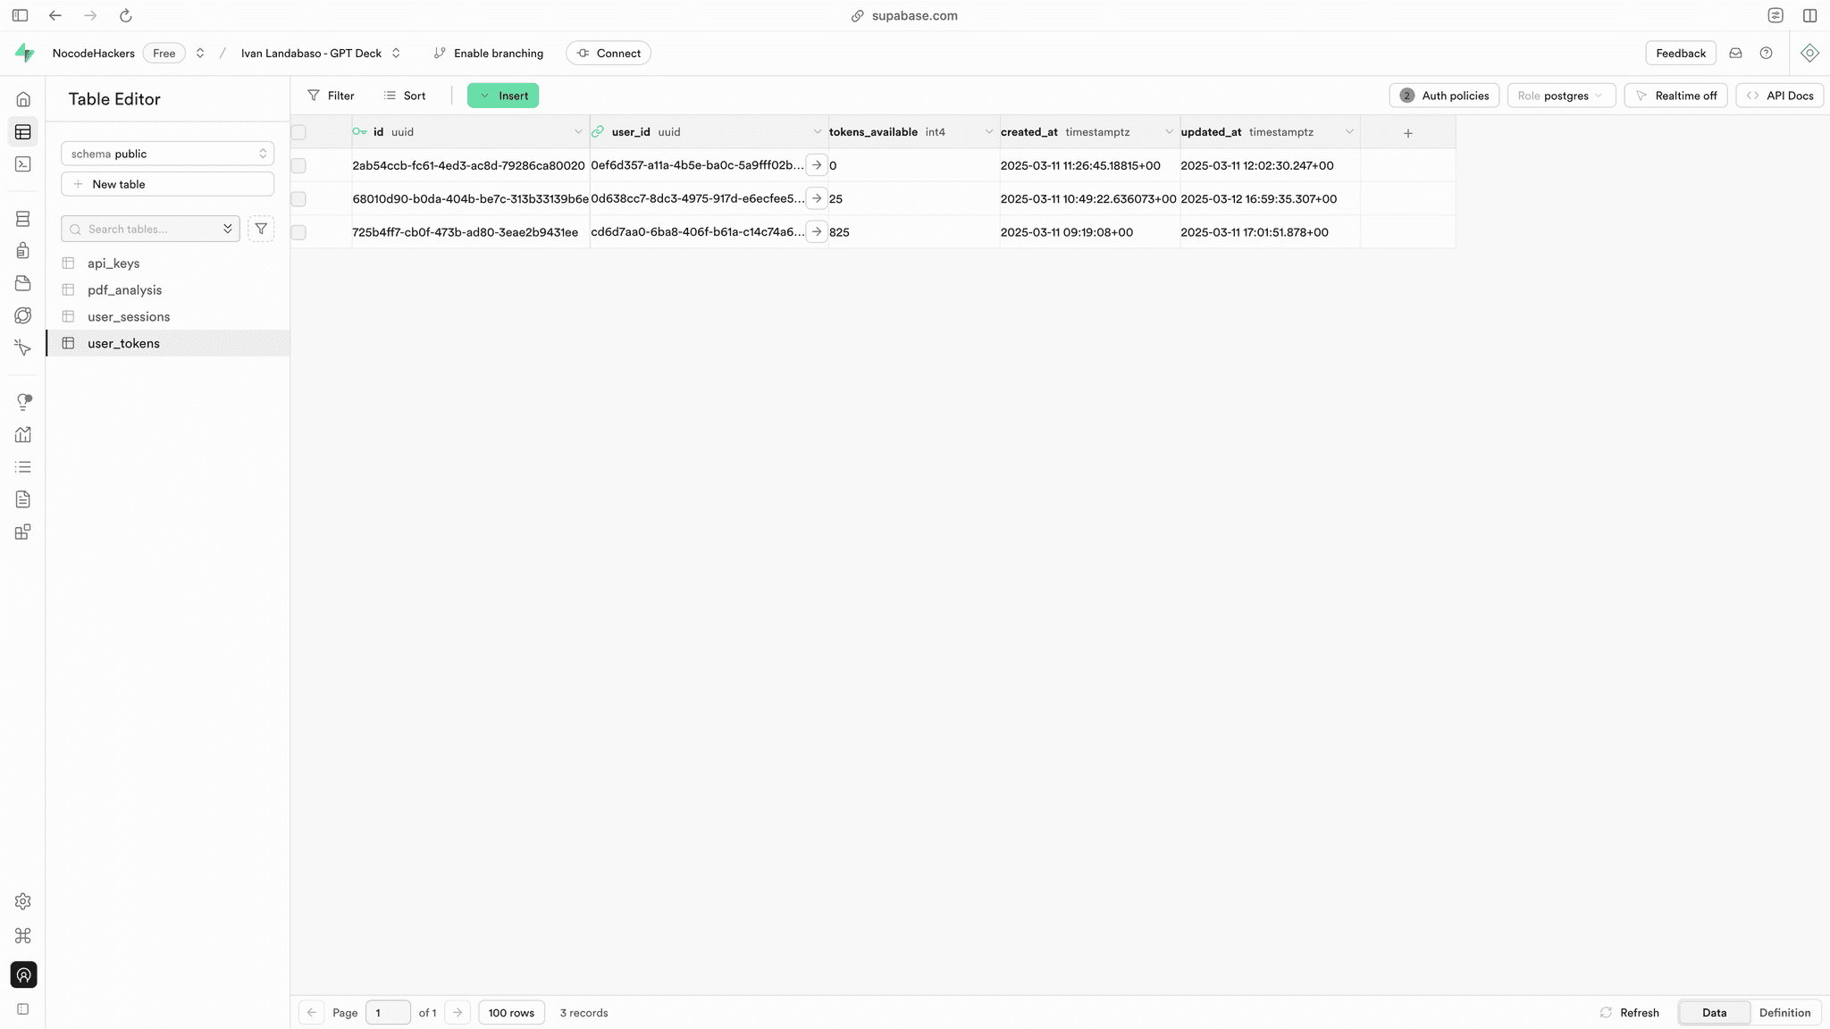Viewport: 1830px width, 1029px height.
Task: Open the Logs list icon in sidebar
Action: coord(23,466)
